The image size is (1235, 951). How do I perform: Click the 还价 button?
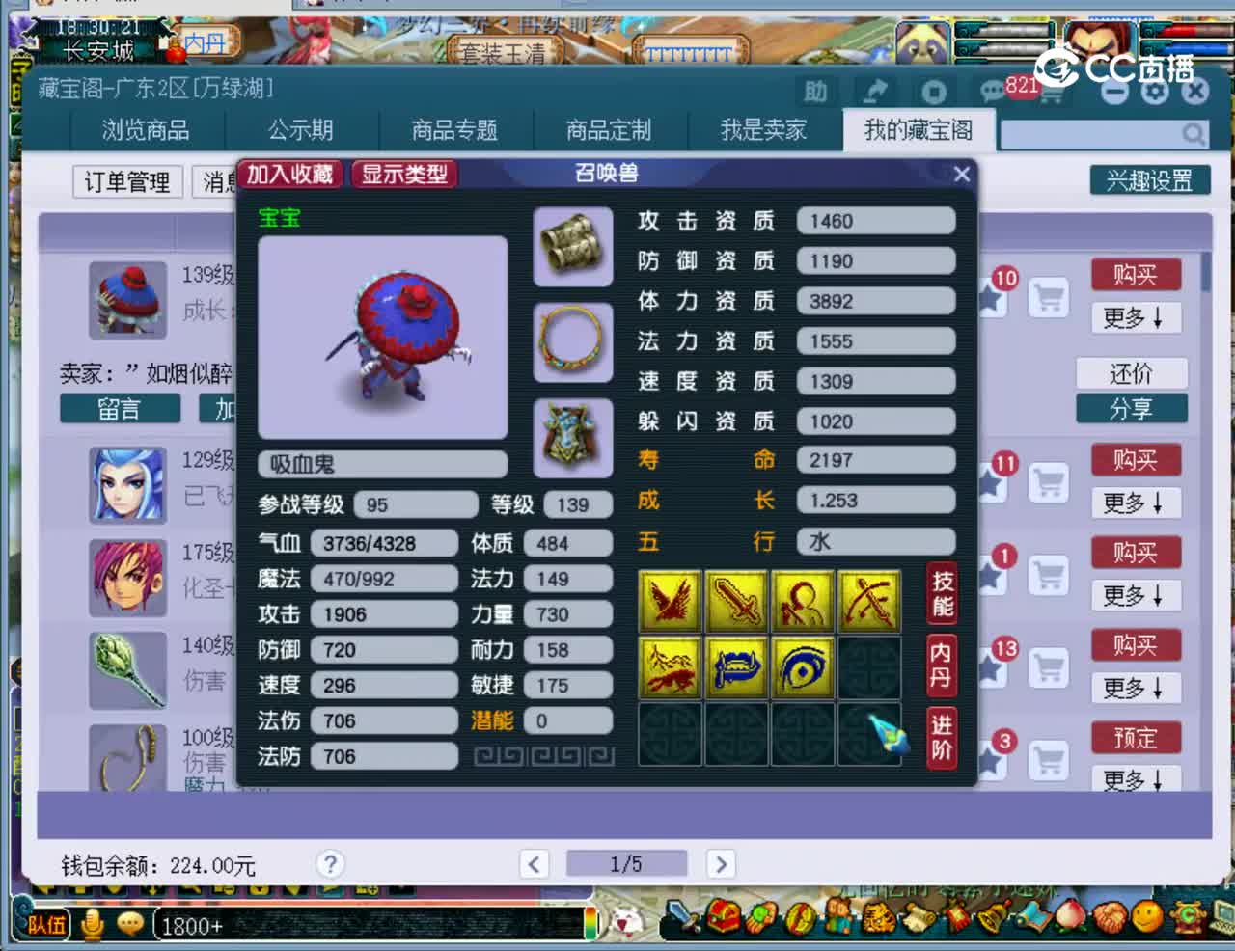click(1132, 373)
